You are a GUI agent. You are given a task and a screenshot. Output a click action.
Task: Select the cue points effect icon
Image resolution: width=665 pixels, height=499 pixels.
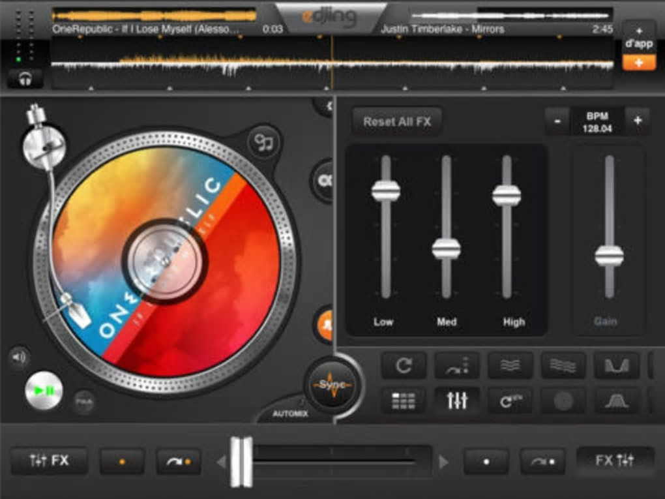click(x=457, y=365)
